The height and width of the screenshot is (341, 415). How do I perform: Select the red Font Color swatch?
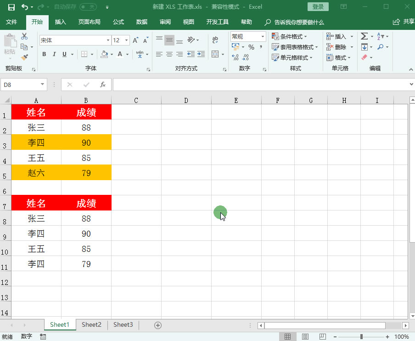coord(120,55)
